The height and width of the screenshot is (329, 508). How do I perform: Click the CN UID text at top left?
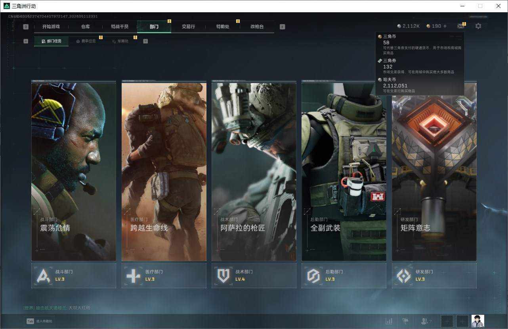click(x=53, y=17)
